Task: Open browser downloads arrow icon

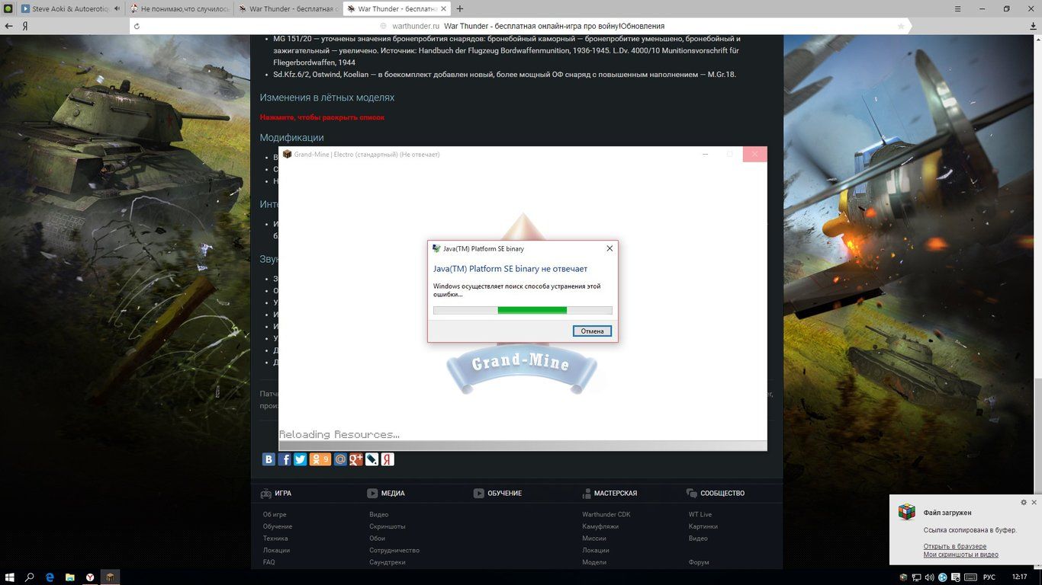Action: (1031, 26)
